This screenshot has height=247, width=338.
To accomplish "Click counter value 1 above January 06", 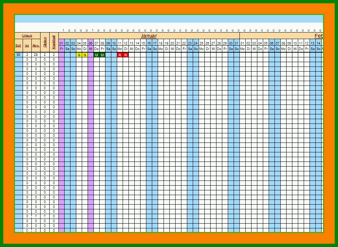I will pyautogui.click(x=92, y=30).
